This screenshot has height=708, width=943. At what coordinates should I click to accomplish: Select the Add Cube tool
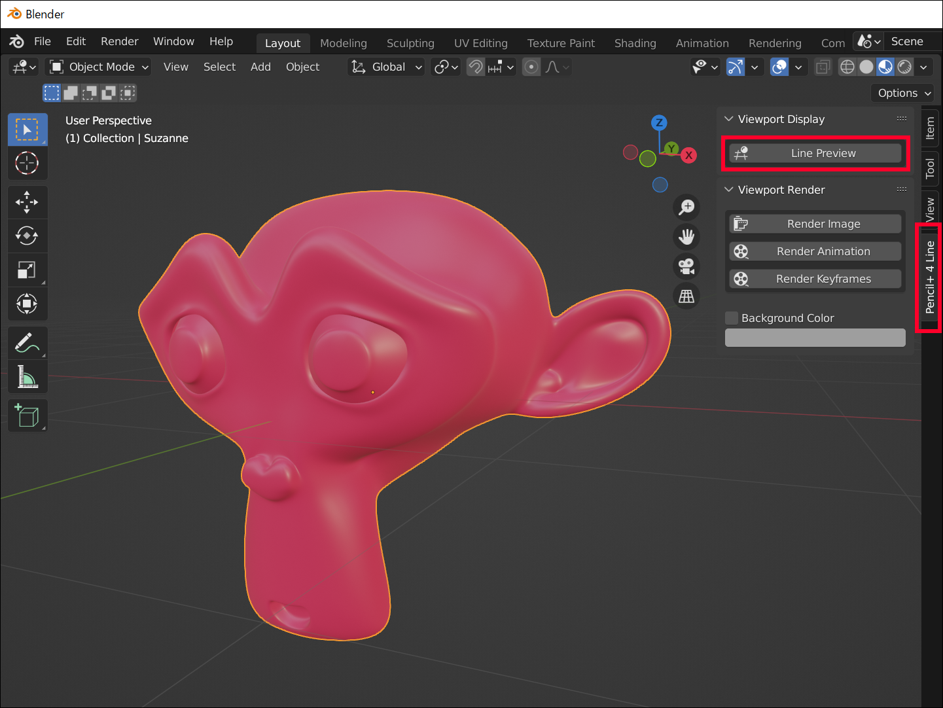coord(27,416)
